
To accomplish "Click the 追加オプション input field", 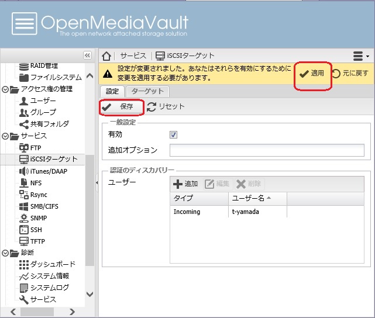I will coord(267,150).
